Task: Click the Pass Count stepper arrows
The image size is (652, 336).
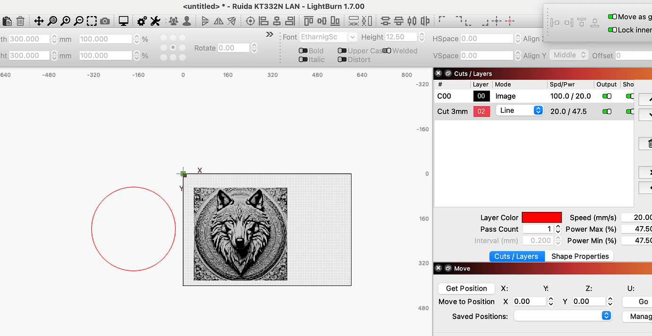Action: [558, 229]
